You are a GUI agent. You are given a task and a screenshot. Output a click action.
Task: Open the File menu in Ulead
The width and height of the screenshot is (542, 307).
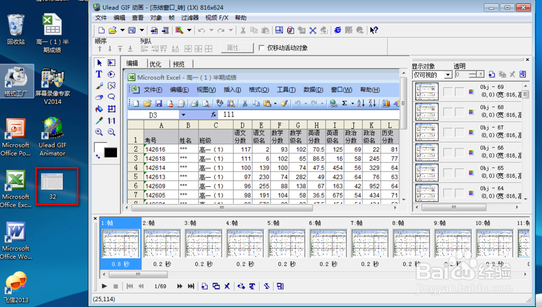[x=101, y=18]
